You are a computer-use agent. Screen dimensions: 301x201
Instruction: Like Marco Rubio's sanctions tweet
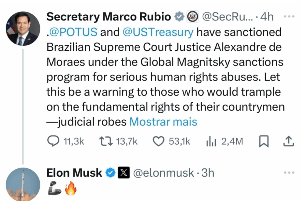pos(159,141)
